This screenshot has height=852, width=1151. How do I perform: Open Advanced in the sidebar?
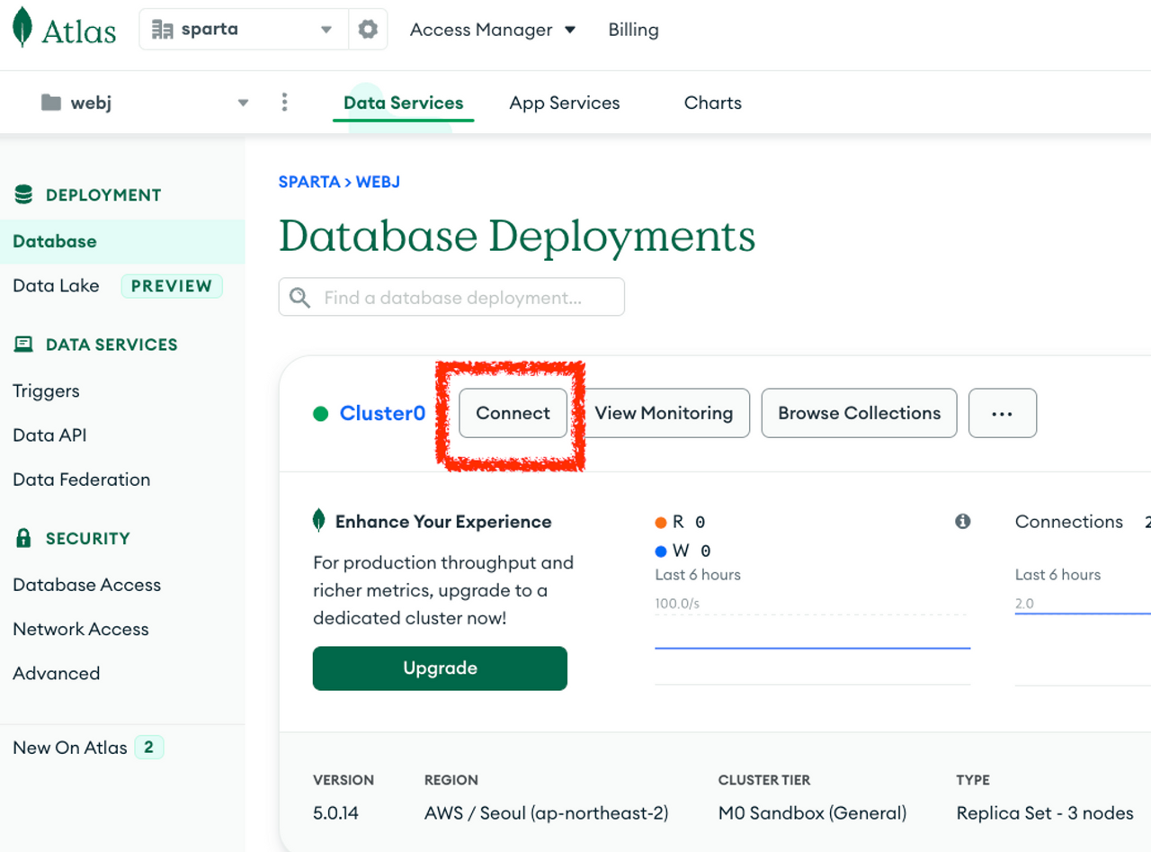tap(57, 673)
